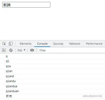Select the inspect element cursor icon

pyautogui.click(x=4, y=44)
